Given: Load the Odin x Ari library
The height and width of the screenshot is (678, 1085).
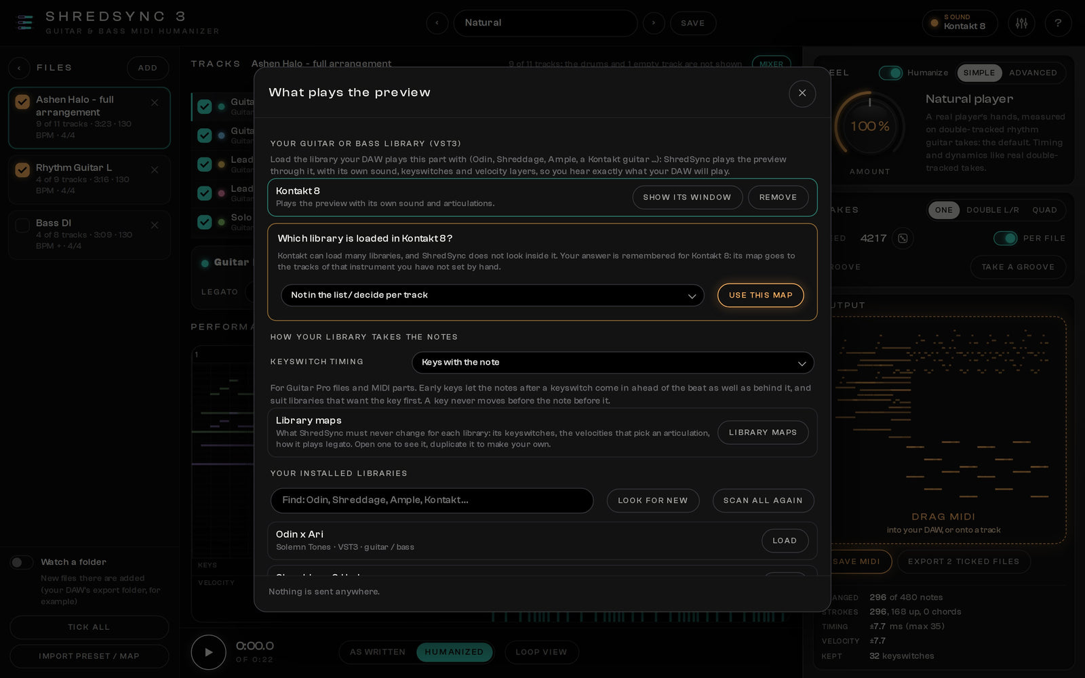Looking at the screenshot, I should pyautogui.click(x=785, y=540).
